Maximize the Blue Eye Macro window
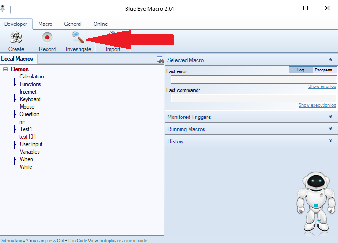338x243 pixels. tap(306, 8)
